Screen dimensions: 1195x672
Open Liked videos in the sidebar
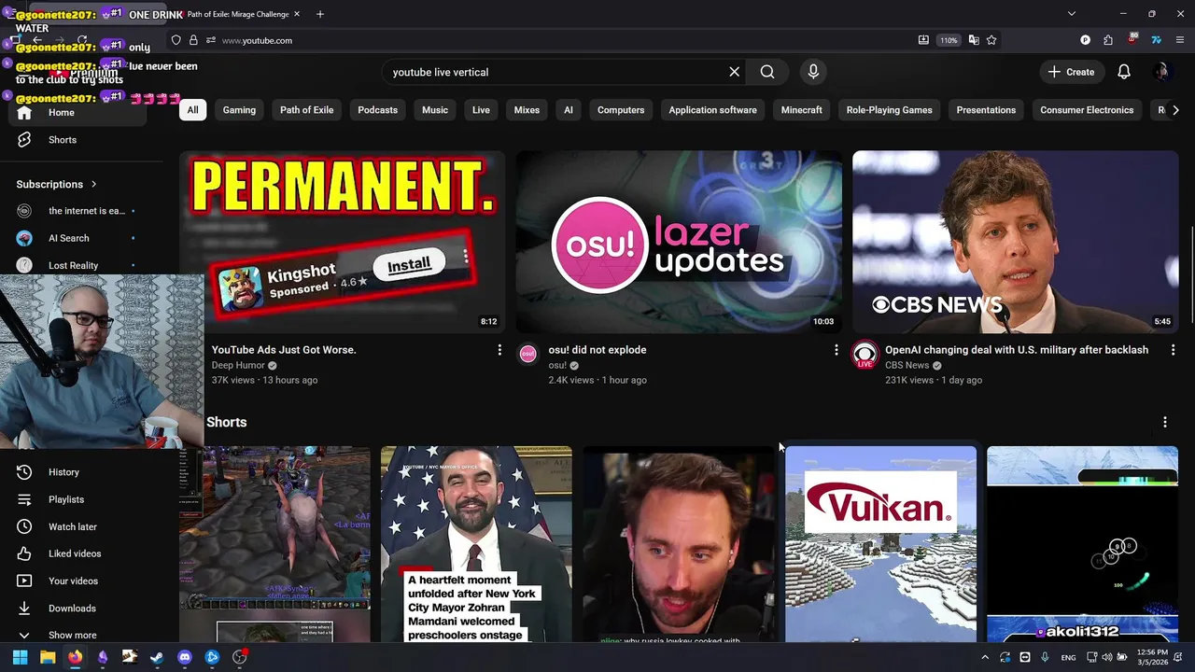click(77, 553)
